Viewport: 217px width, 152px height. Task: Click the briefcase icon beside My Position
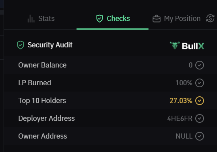pyautogui.click(x=157, y=19)
